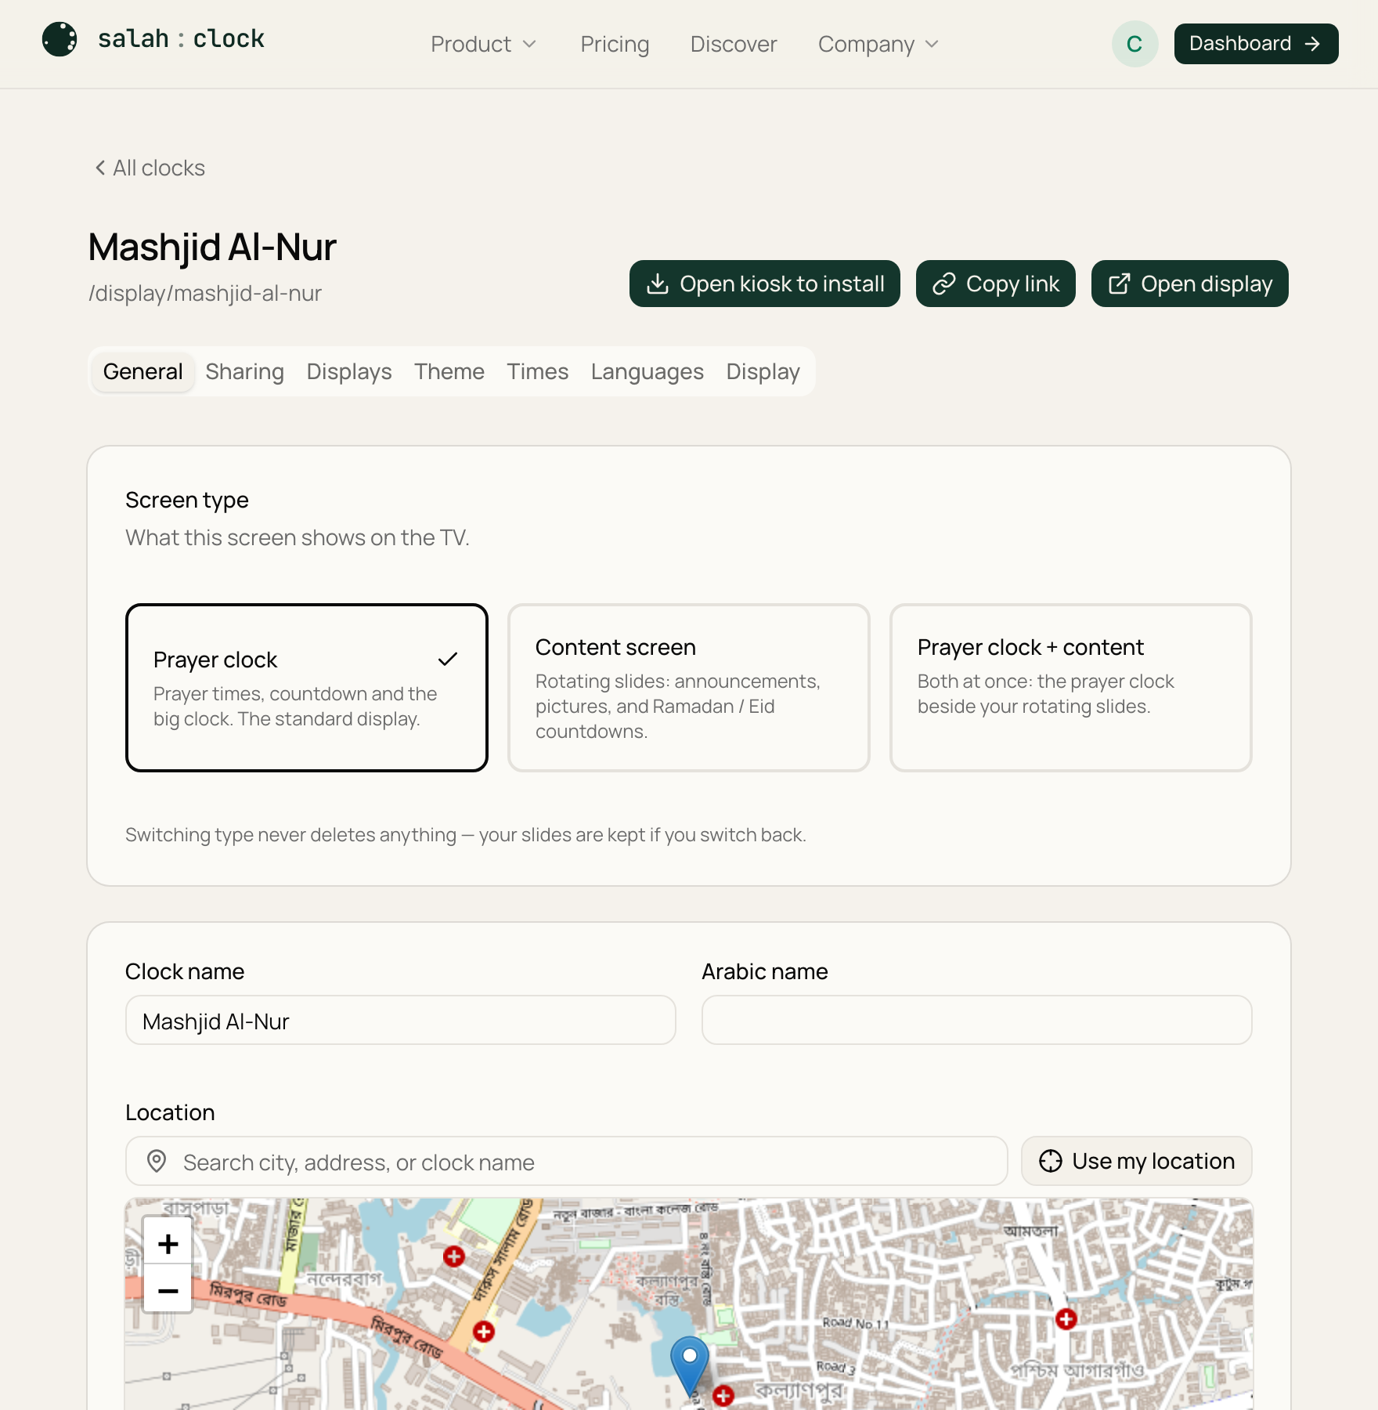Screen dimensions: 1378x1410
Task: Switch to the Theme tab
Action: 449,371
